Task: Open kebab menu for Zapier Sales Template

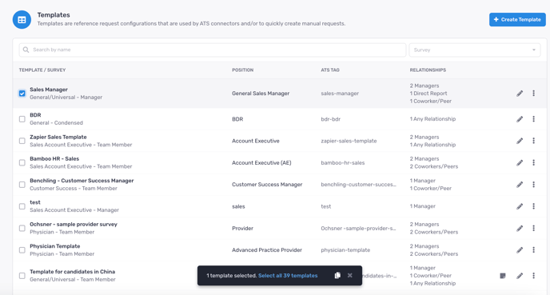Action: click(533, 141)
